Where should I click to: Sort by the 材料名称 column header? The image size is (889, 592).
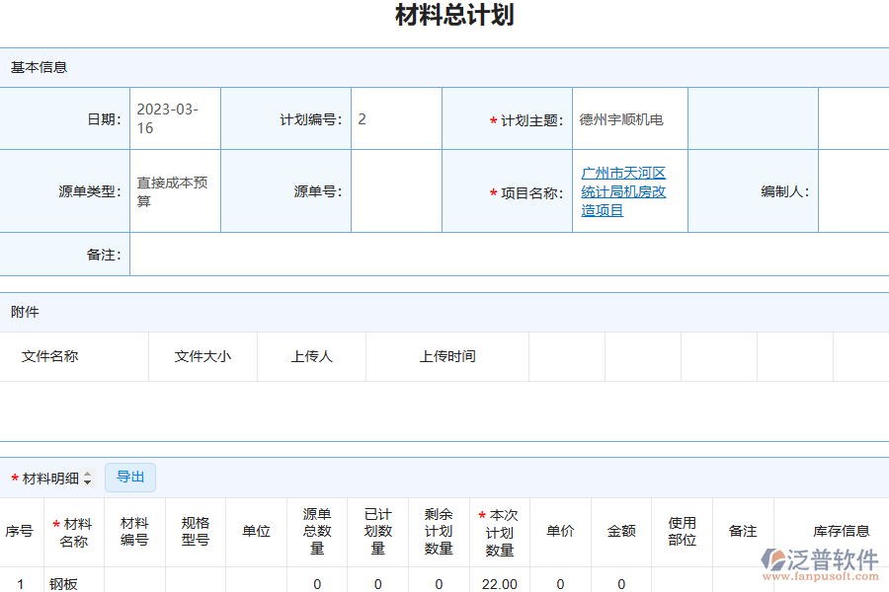pos(74,532)
